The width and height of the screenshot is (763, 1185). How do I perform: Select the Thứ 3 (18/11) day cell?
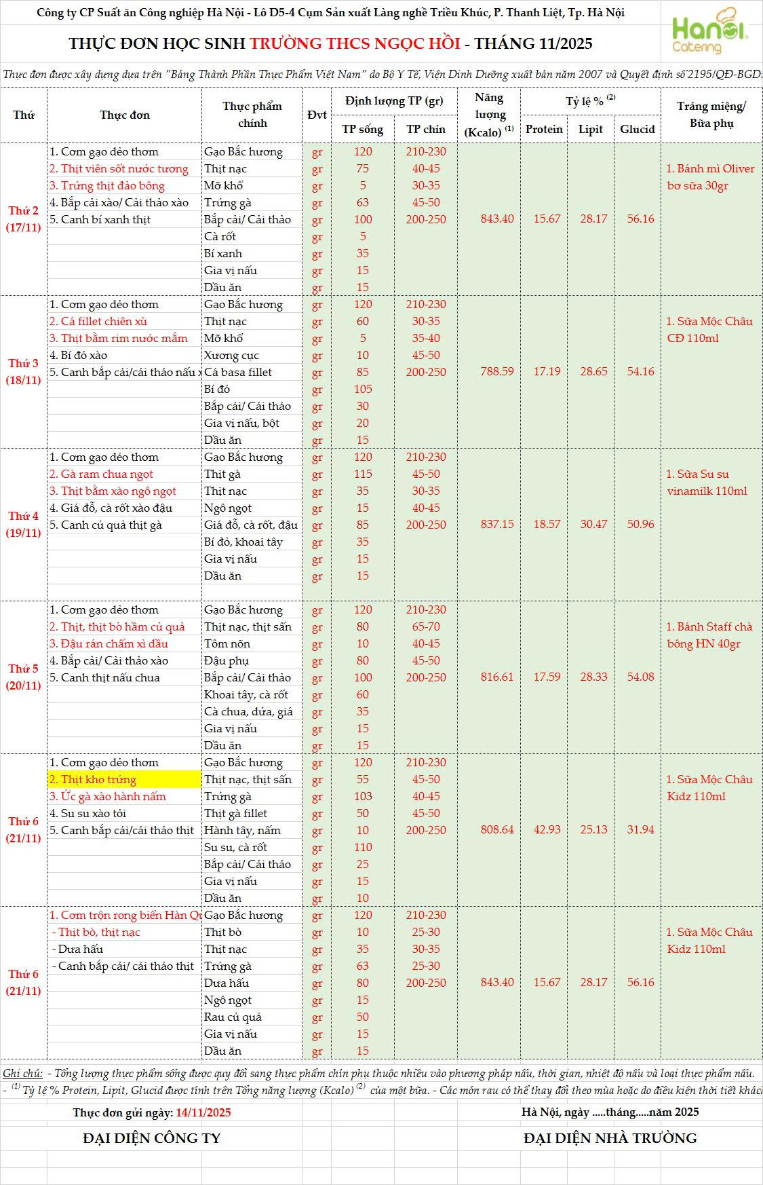24,371
